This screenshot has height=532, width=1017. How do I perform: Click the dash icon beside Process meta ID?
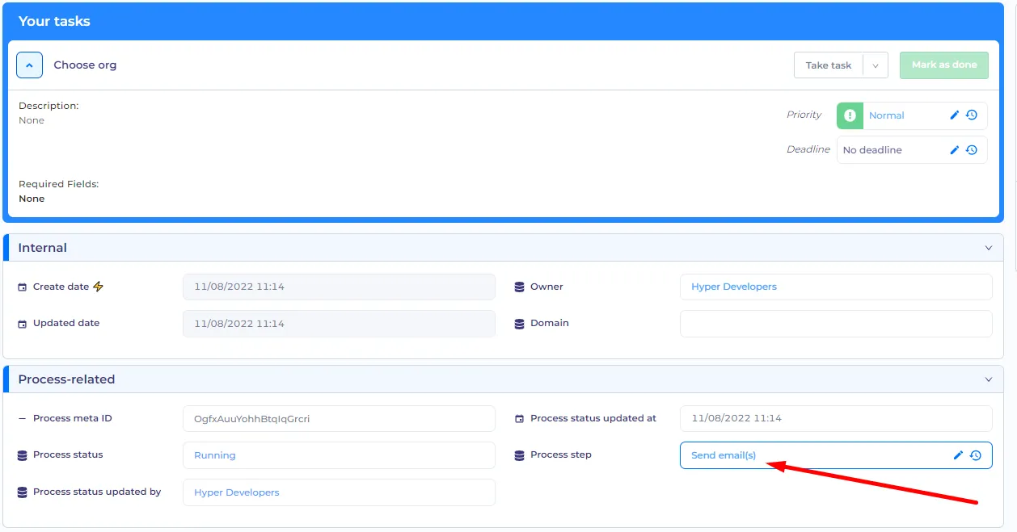pyautogui.click(x=23, y=419)
